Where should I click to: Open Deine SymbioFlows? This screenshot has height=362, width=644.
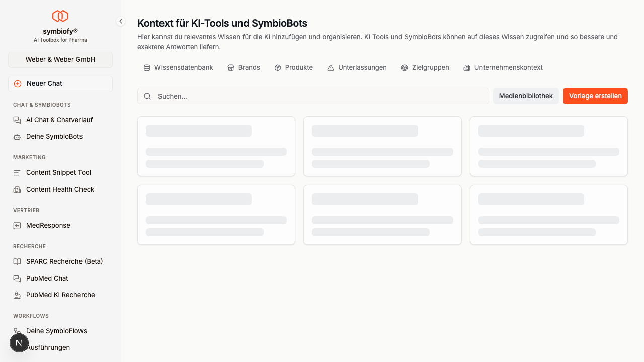pos(56,331)
